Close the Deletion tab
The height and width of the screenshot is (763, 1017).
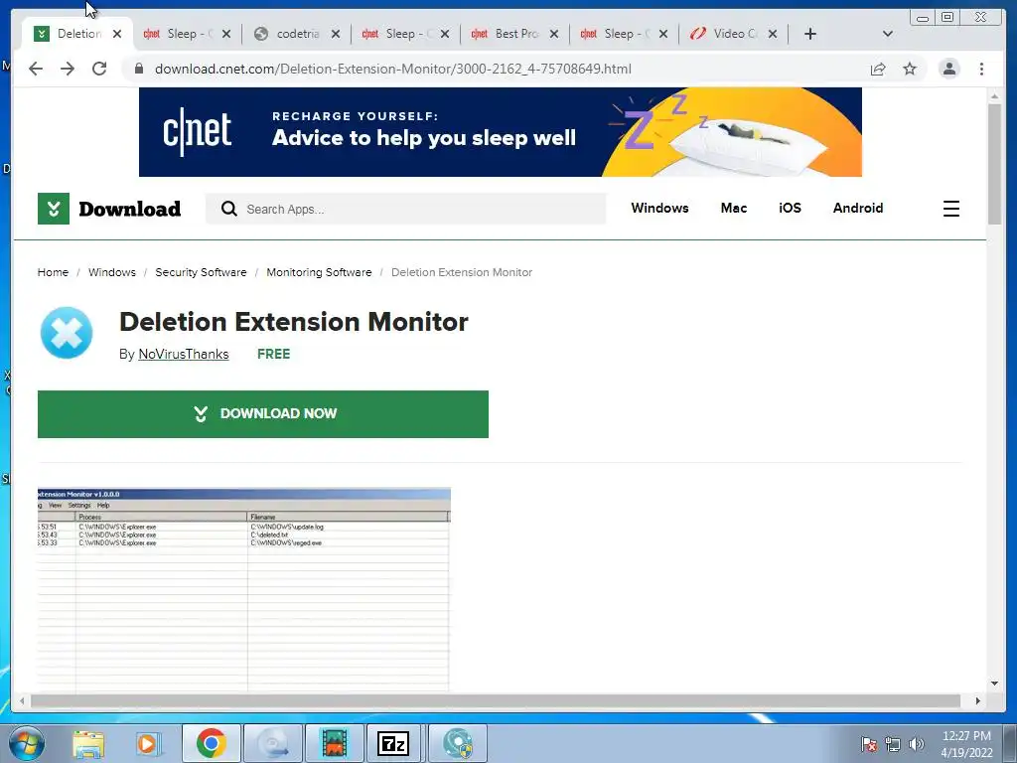(117, 34)
